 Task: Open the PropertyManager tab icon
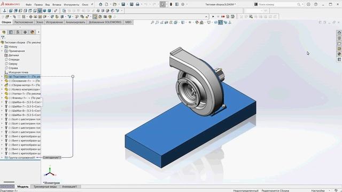pyautogui.click(x=11, y=32)
